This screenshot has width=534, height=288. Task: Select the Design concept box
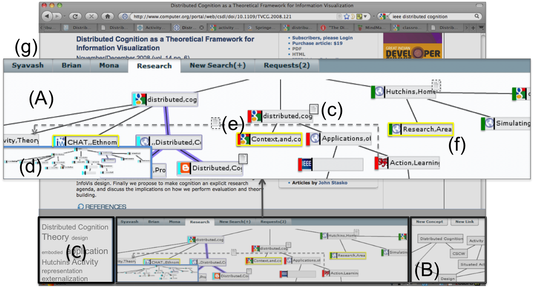tap(448, 278)
